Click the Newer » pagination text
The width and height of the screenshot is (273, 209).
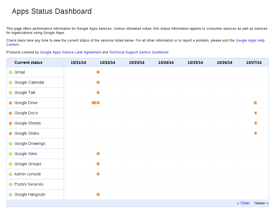point(261,203)
